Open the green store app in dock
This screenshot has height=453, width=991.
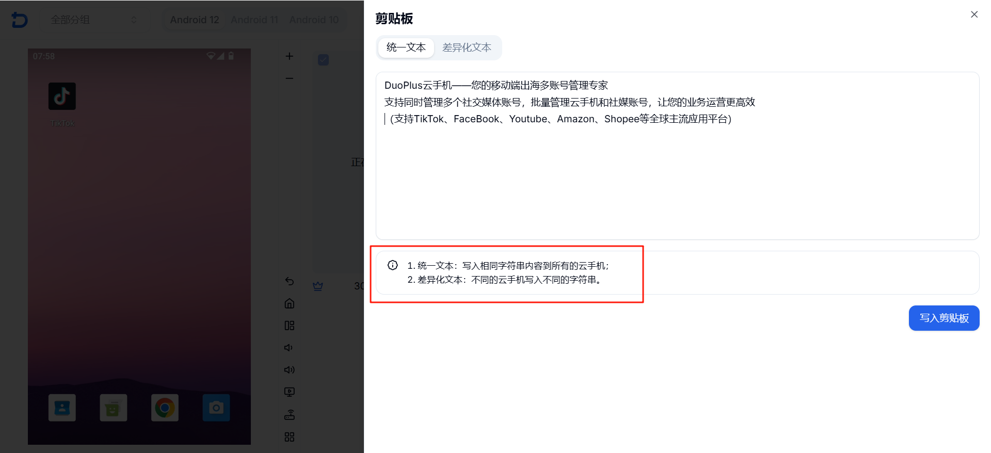coord(114,408)
